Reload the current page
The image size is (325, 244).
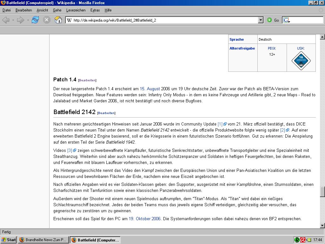pyautogui.click(x=35, y=20)
